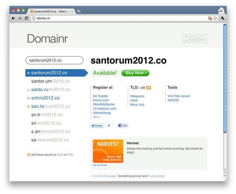Register at Namecheap

point(102,113)
